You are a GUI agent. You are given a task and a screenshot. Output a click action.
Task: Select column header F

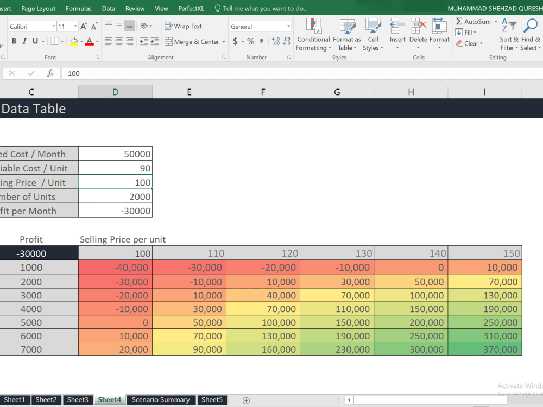pos(263,92)
